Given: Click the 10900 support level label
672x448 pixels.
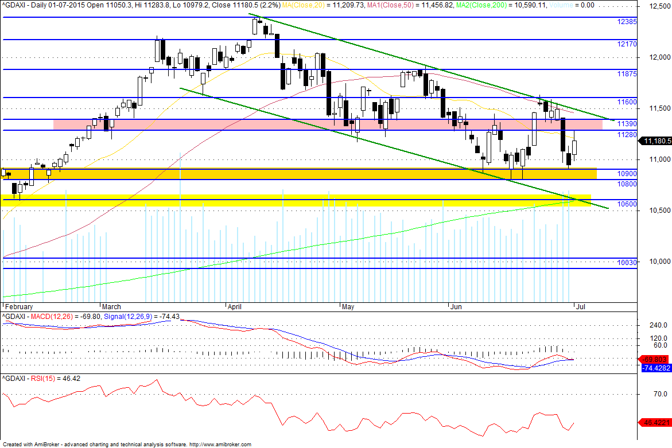Looking at the screenshot, I should pyautogui.click(x=627, y=174).
